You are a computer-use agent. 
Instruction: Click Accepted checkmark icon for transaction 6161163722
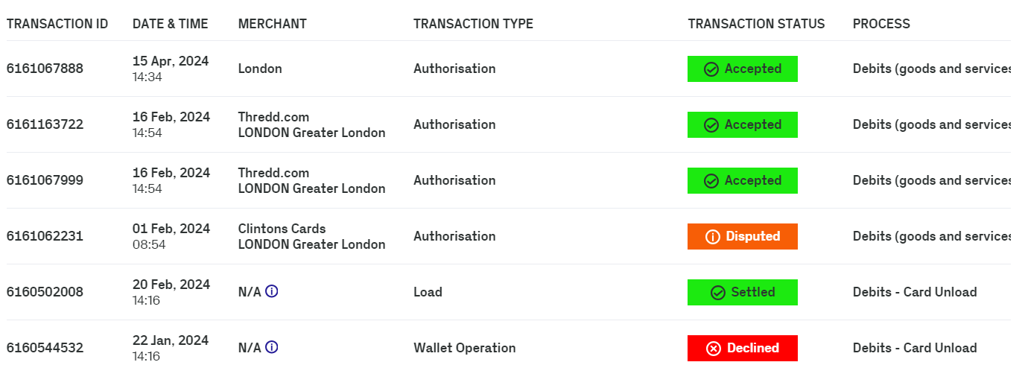pos(711,125)
